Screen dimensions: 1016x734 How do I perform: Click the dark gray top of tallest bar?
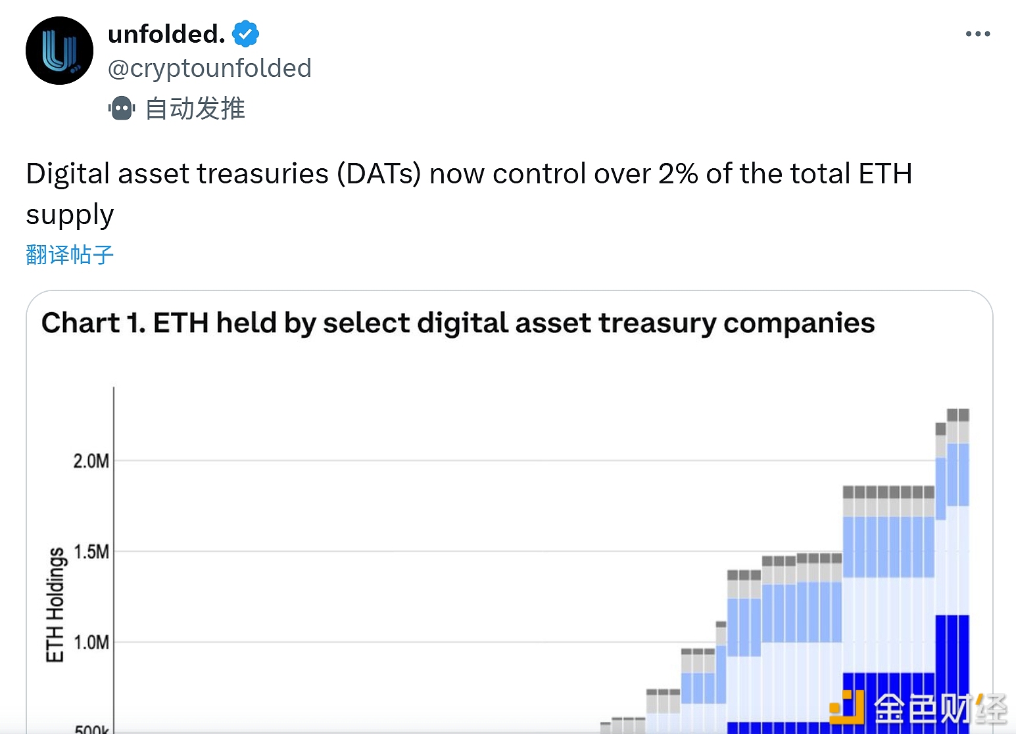click(x=957, y=415)
